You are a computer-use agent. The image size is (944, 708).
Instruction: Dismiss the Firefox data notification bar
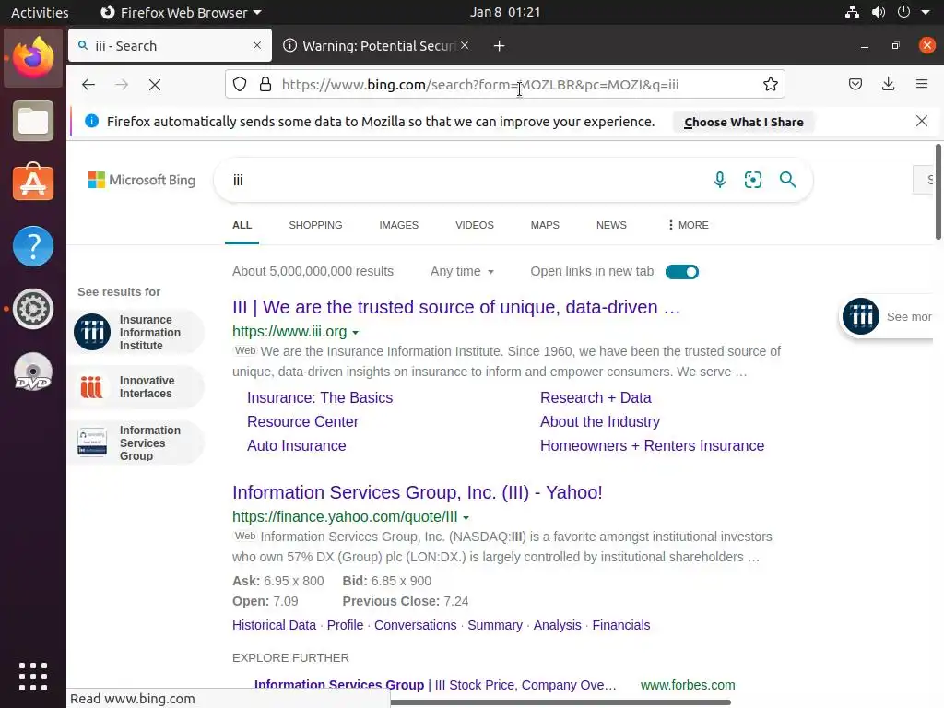click(922, 121)
